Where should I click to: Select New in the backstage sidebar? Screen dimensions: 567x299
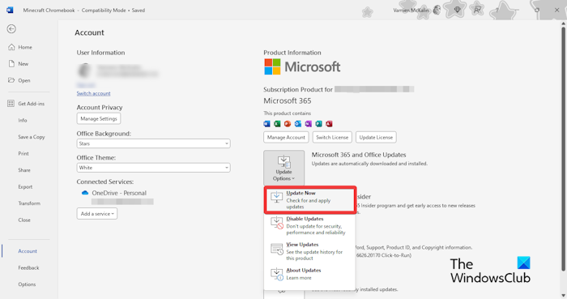[23, 64]
